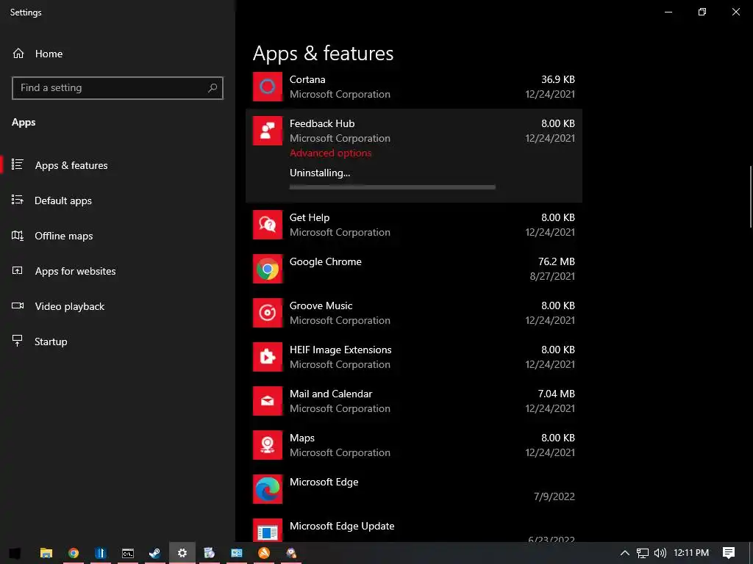This screenshot has width=753, height=564.
Task: Open the Windows Start button
Action: click(x=15, y=553)
